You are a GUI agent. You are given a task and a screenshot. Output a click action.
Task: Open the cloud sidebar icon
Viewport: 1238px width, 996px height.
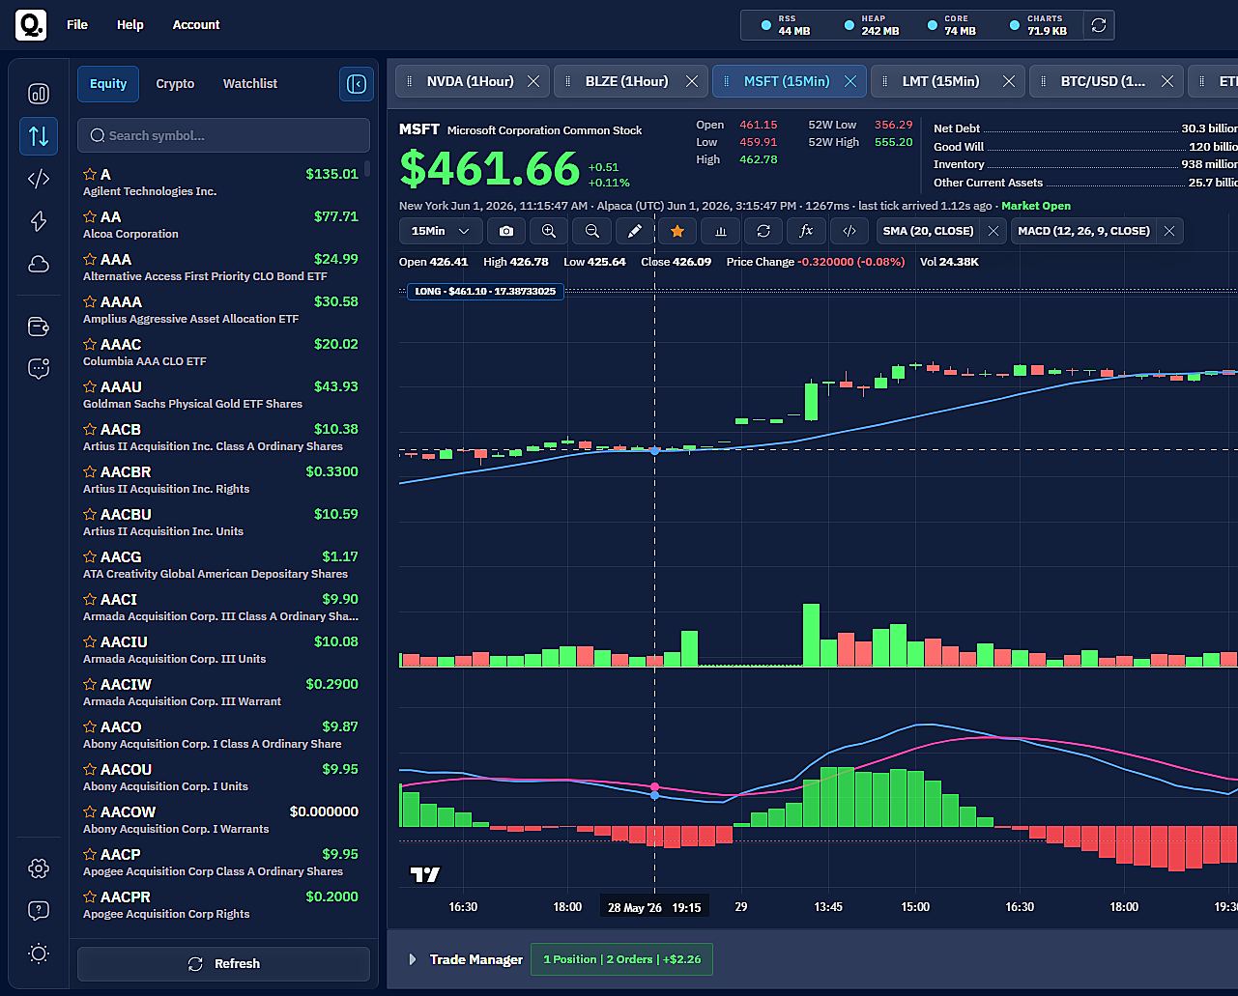(39, 264)
